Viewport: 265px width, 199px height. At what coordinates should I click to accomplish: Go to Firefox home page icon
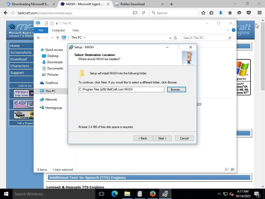pyautogui.click(x=230, y=13)
